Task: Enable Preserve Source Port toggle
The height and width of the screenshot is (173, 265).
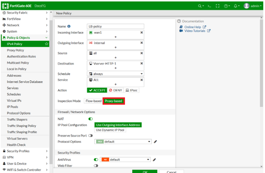Action: tap(91, 135)
